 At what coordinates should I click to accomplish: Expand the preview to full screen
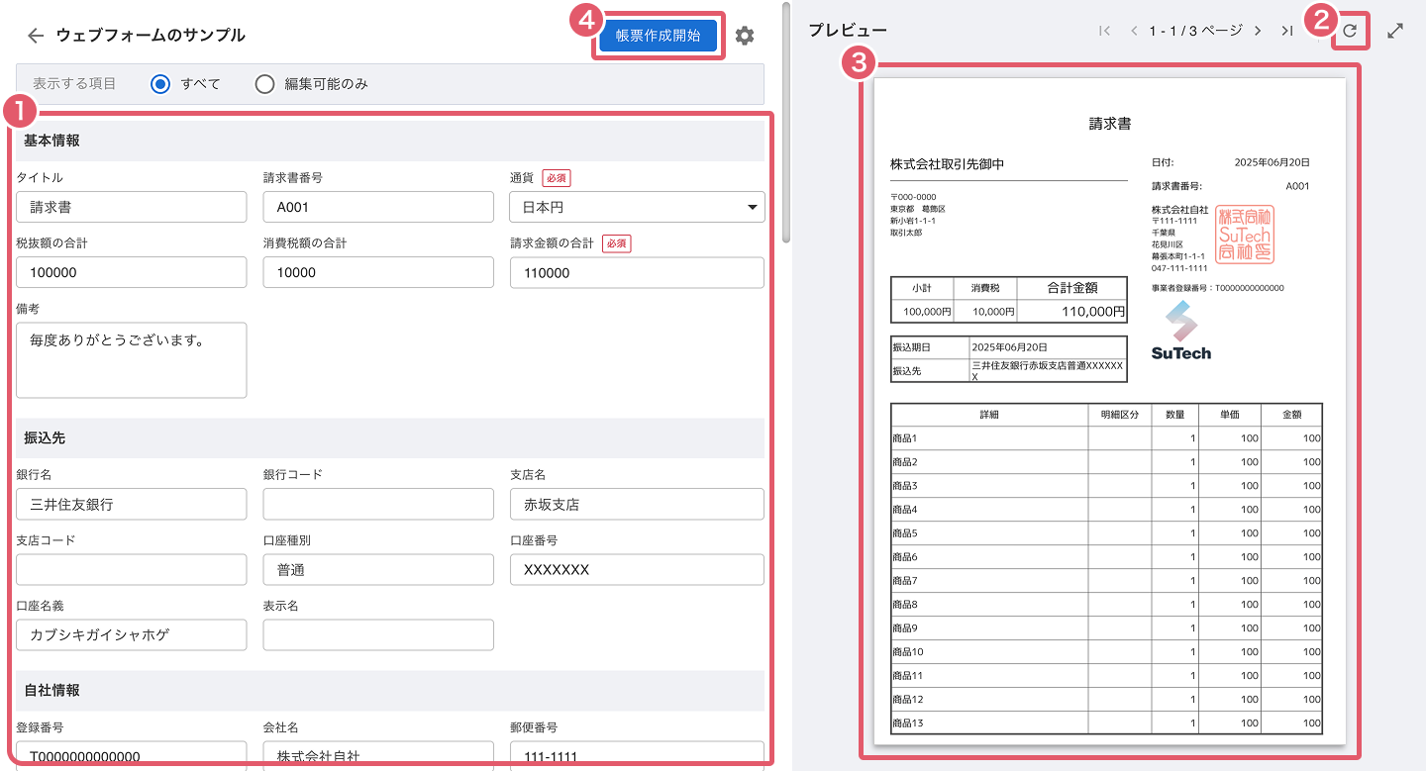click(x=1395, y=31)
